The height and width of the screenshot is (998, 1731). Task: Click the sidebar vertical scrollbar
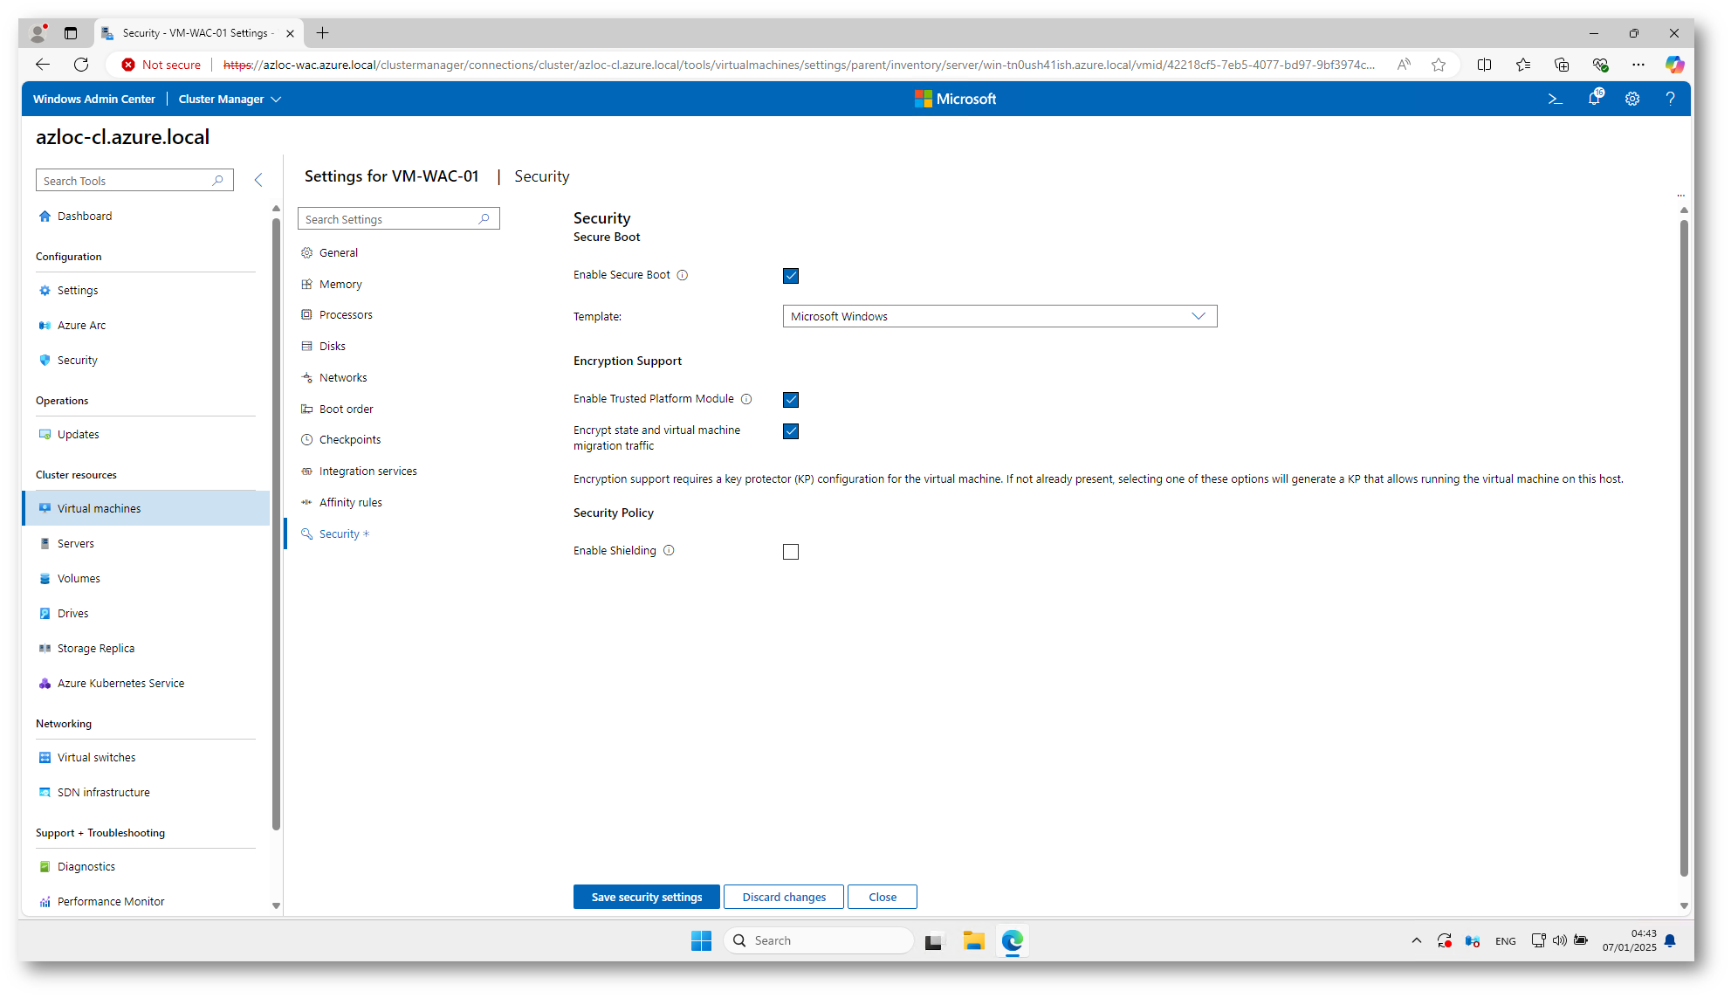(276, 524)
